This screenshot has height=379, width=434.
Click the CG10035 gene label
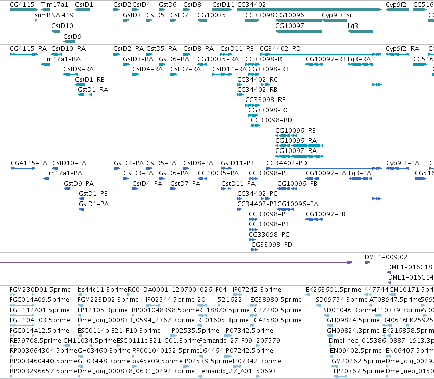[x=212, y=15]
